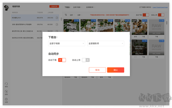Click the album list scrollbar handle

pyautogui.click(x=61, y=19)
